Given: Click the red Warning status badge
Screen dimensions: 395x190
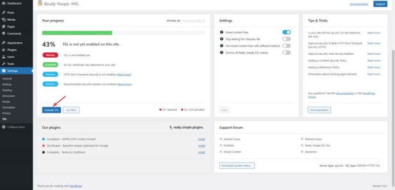Looking at the screenshot, I should pyautogui.click(x=50, y=55).
